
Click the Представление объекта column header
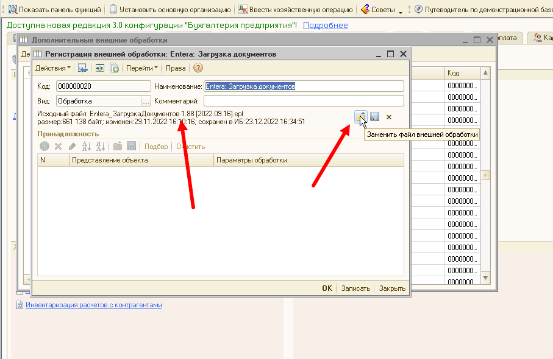pos(141,160)
